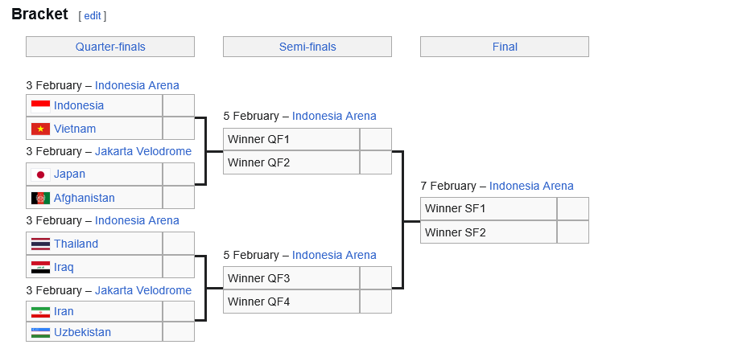Click the Winner SF1 score box
The image size is (755, 357).
[572, 209]
